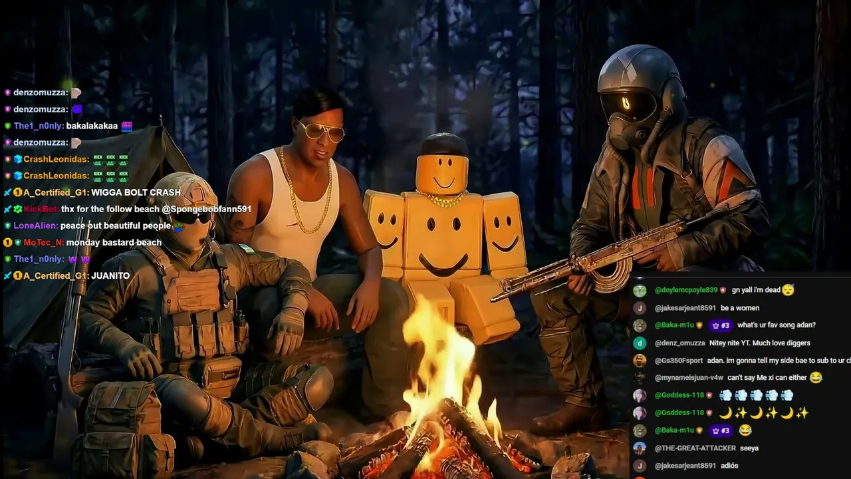Select the message "can't say Me xi can either"
The image size is (851, 479).
[767, 378]
